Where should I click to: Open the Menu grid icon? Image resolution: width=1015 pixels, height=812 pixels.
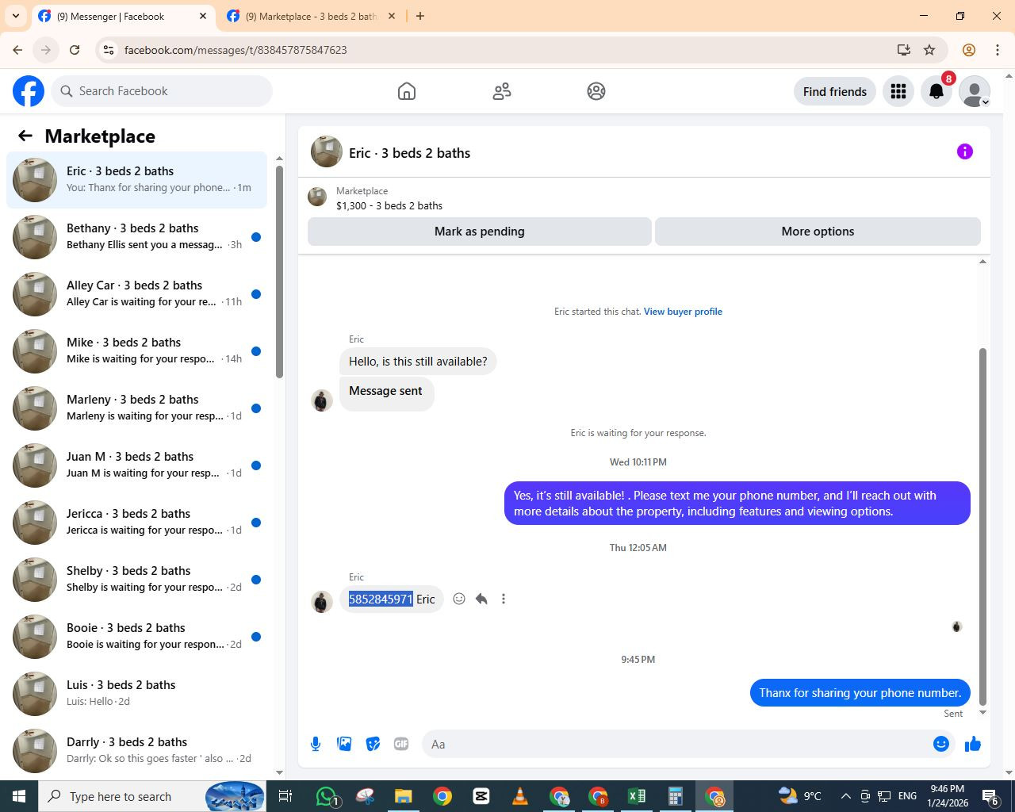tap(898, 91)
